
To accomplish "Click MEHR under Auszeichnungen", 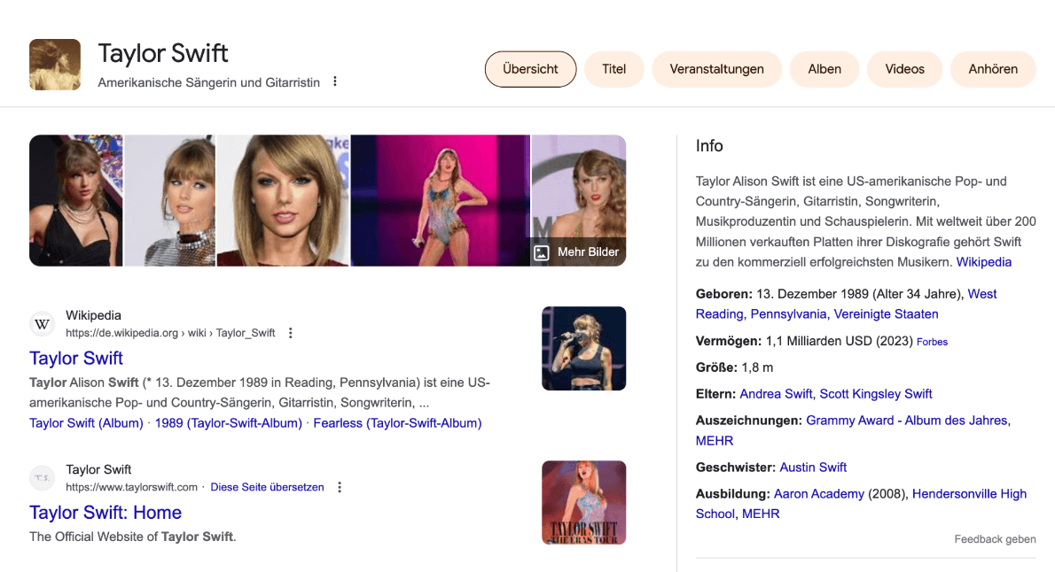I will pyautogui.click(x=715, y=441).
